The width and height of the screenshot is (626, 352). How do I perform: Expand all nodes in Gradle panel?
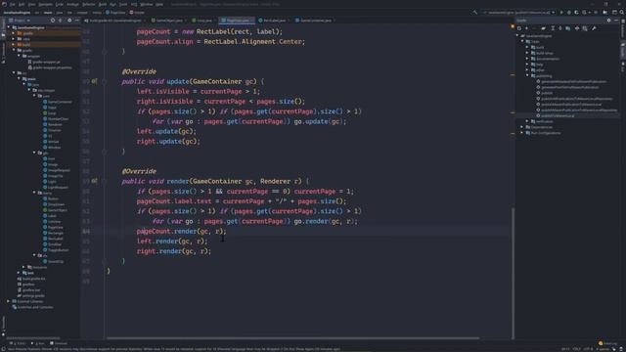[x=553, y=28]
